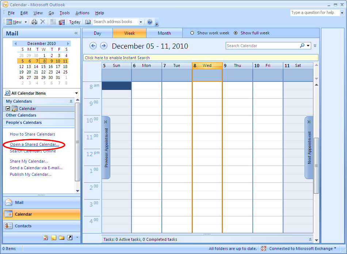The height and width of the screenshot is (254, 347).
Task: Go back to previous week arrow
Action: point(93,46)
